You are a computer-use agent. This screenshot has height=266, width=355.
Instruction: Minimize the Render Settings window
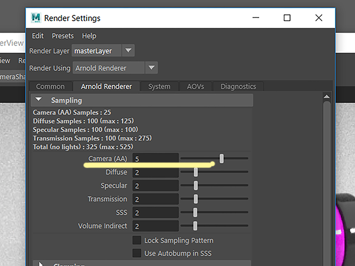coord(256,18)
